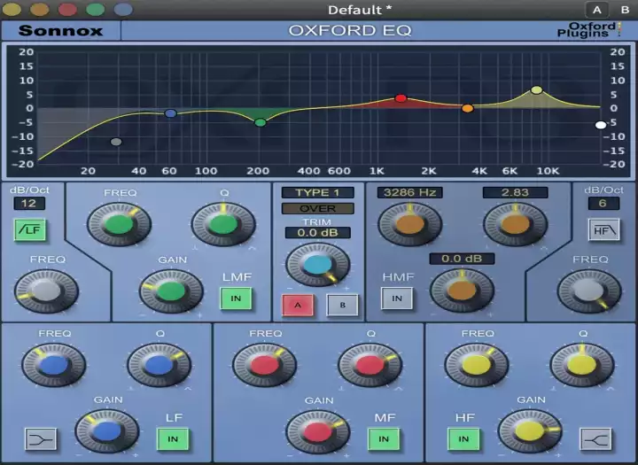Image resolution: width=638 pixels, height=465 pixels.
Task: Select red A comparison button under TRIM
Action: click(298, 305)
